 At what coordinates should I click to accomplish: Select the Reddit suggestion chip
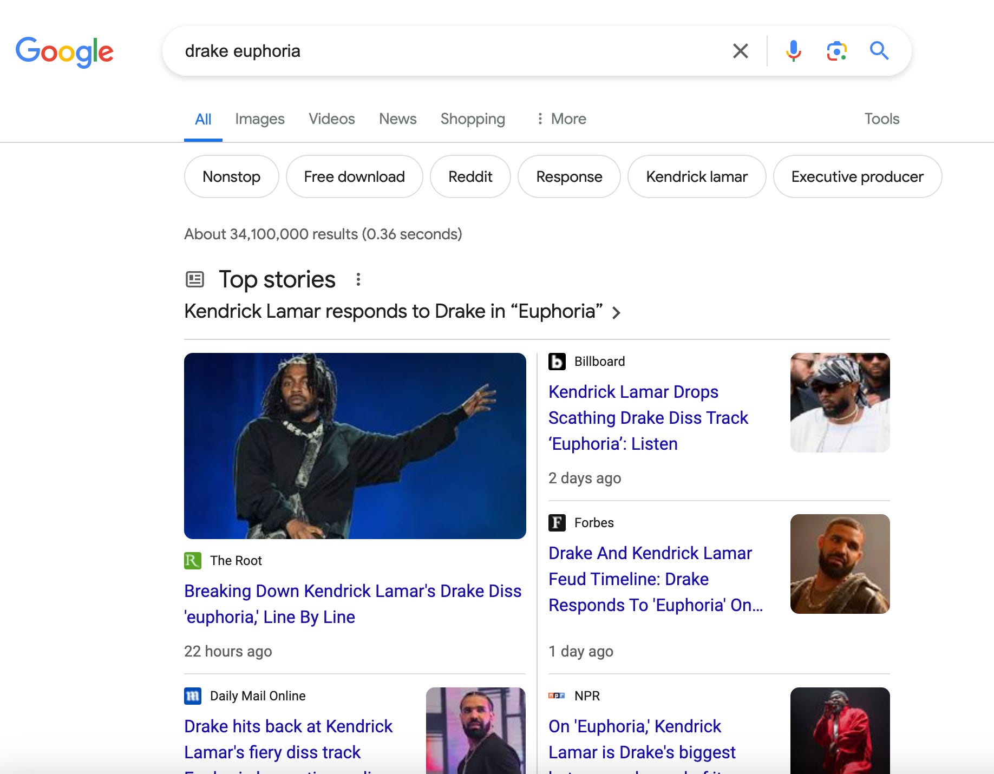click(470, 176)
